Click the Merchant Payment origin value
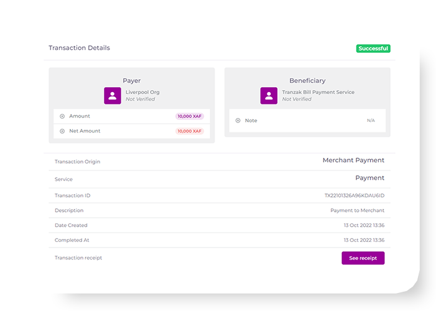This screenshot has height=311, width=436. pyautogui.click(x=353, y=160)
